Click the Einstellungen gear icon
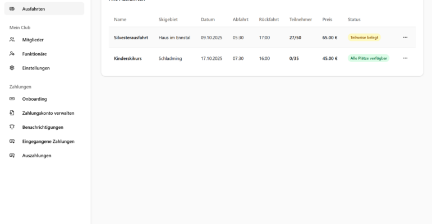Screen dimensions: 432x224 [12, 68]
